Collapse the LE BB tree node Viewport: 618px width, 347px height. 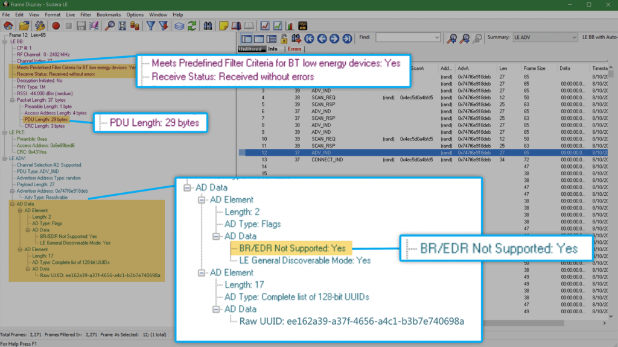click(5, 42)
